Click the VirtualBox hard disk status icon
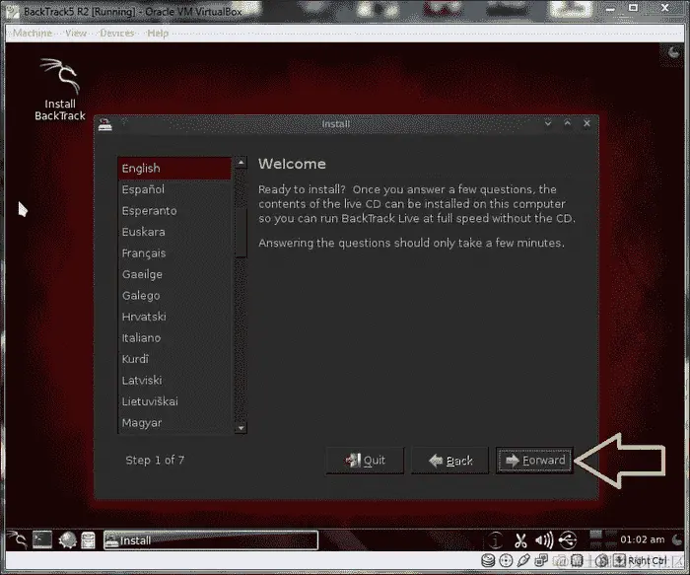 488,560
